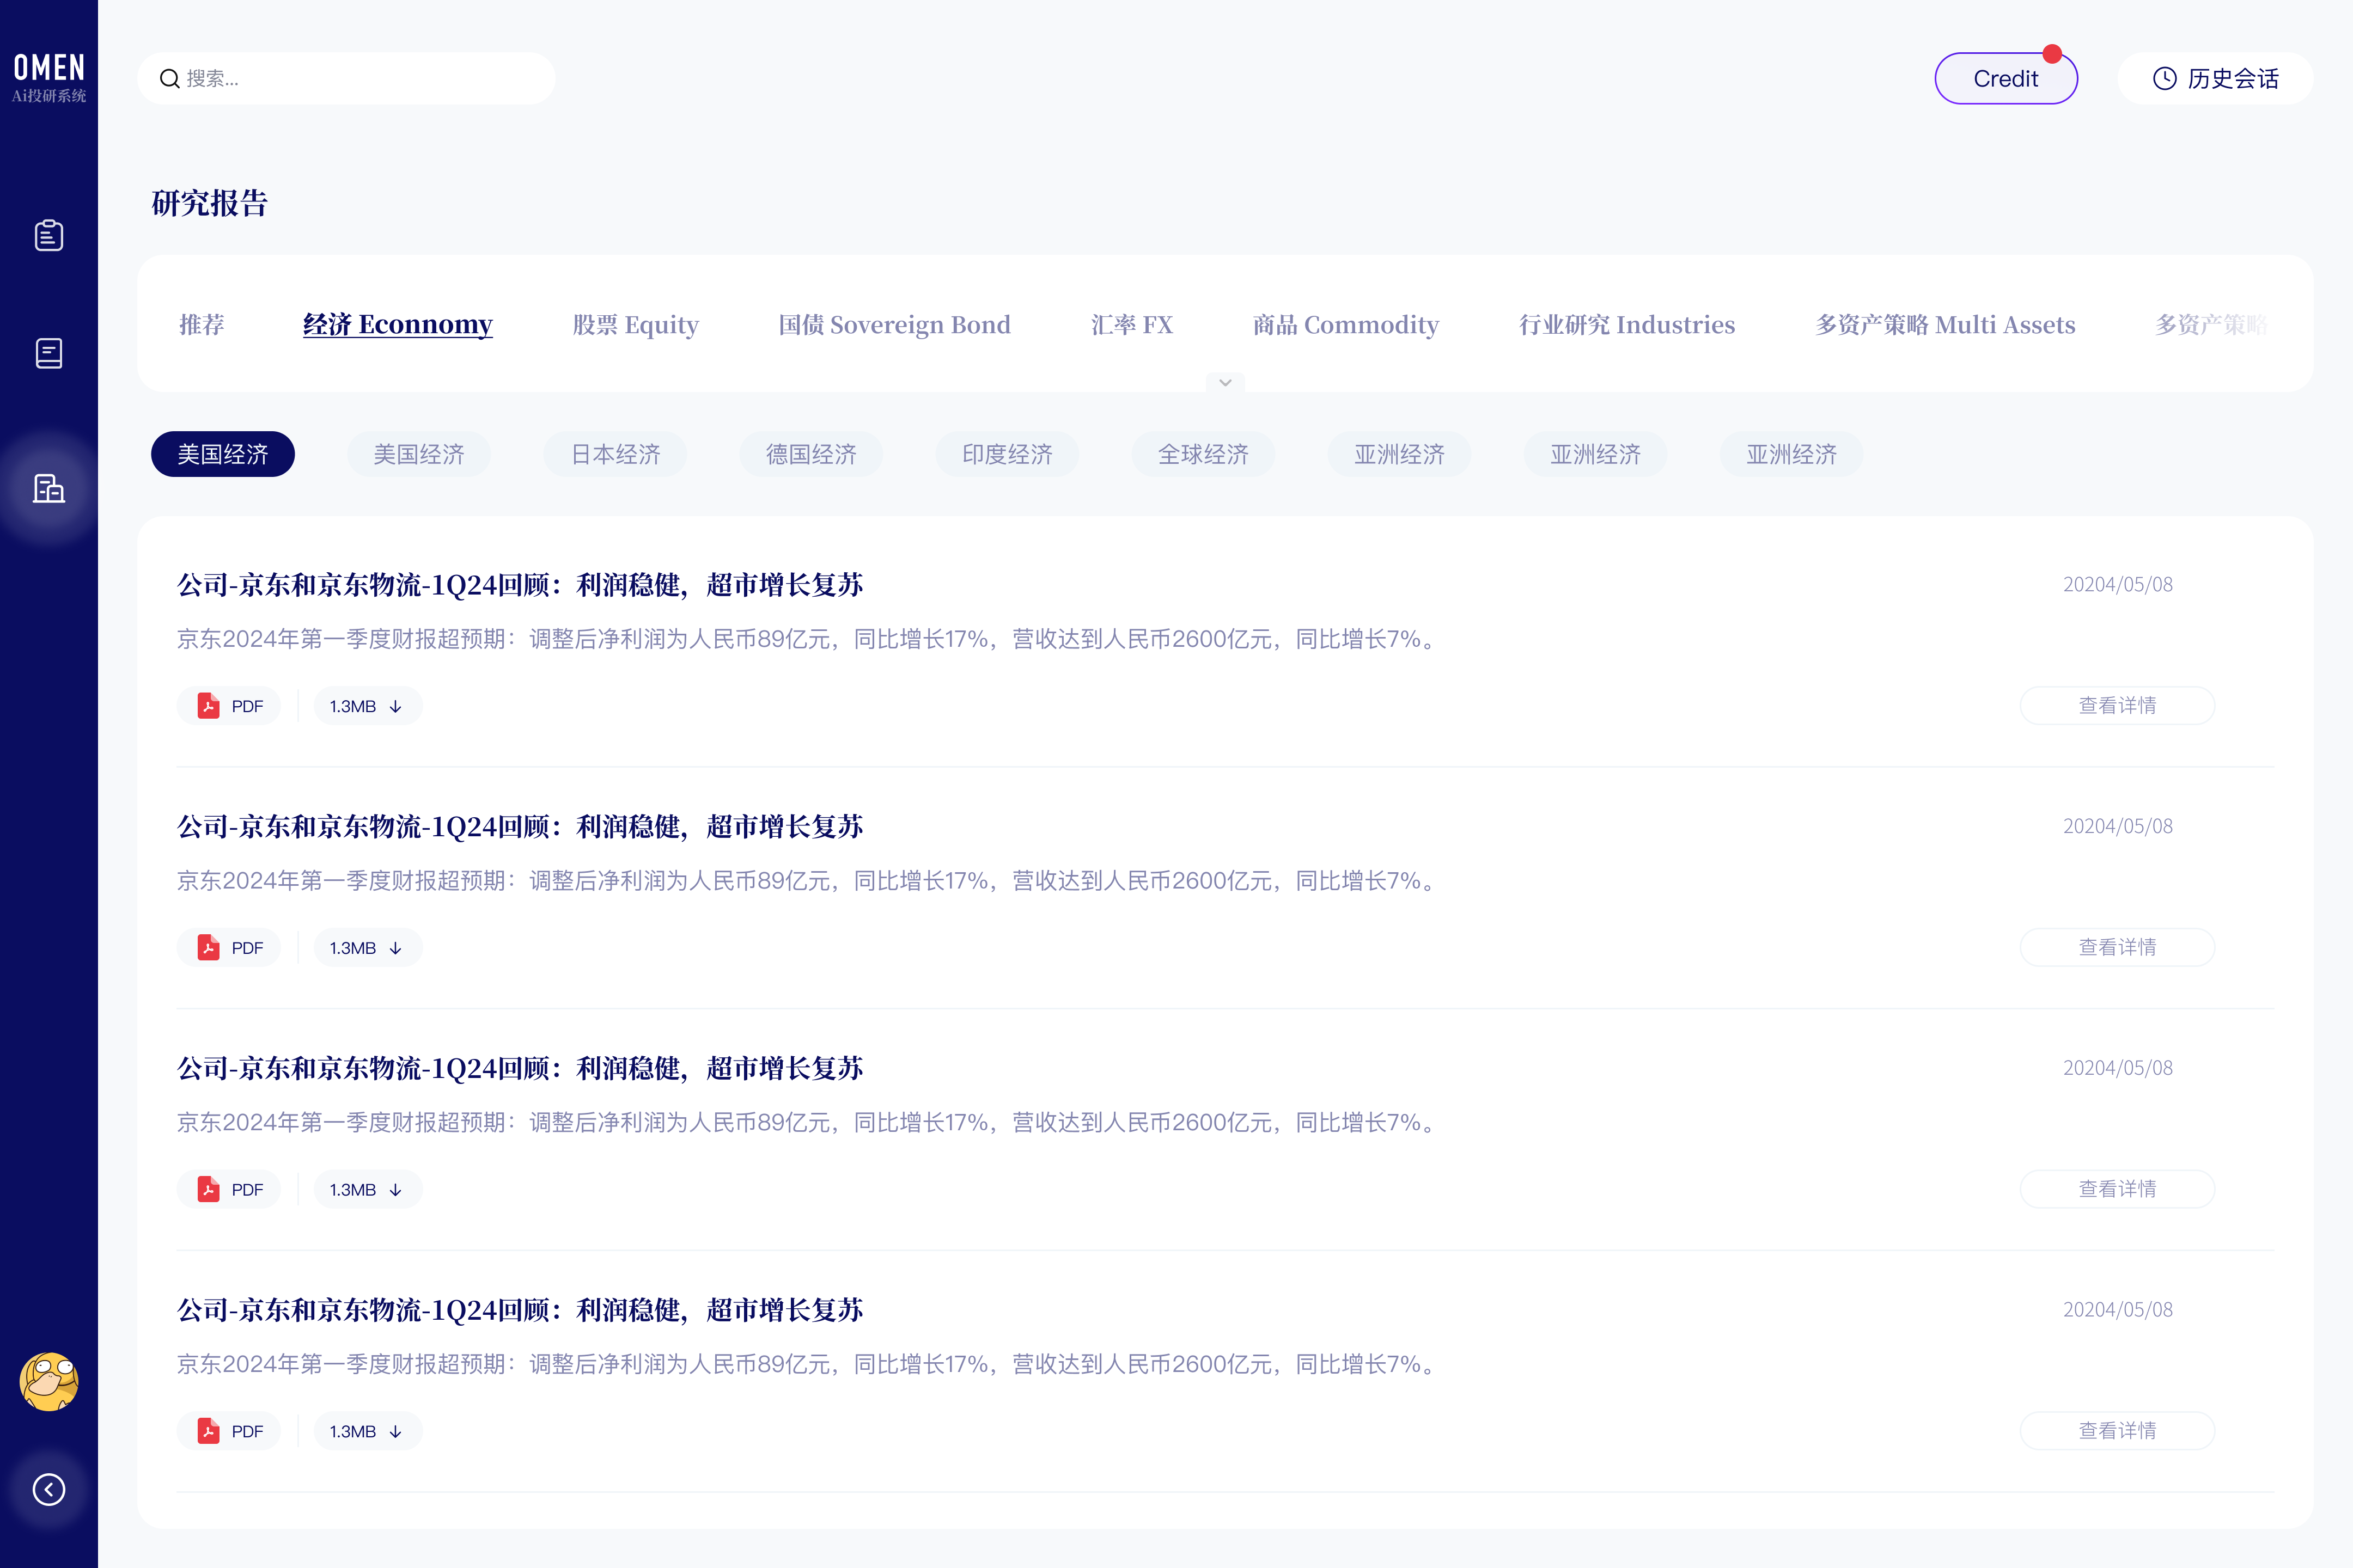Open the 行业研究 Industries tab
This screenshot has width=2353, height=1568.
[x=1627, y=324]
